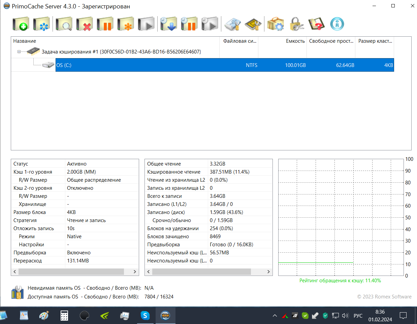Open invisible memory management (chip with wrench icon)
Image resolution: width=417 pixels, height=324 pixels.
coord(253,24)
